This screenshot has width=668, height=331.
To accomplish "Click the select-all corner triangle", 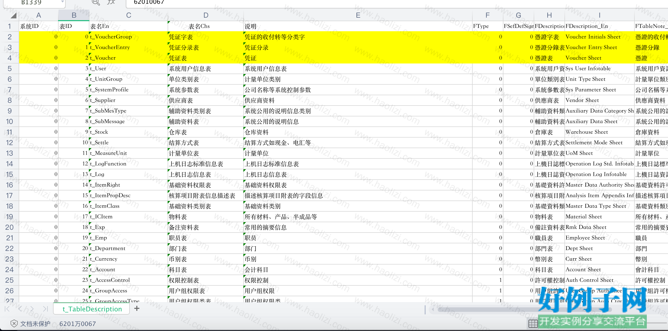I will tap(13, 16).
